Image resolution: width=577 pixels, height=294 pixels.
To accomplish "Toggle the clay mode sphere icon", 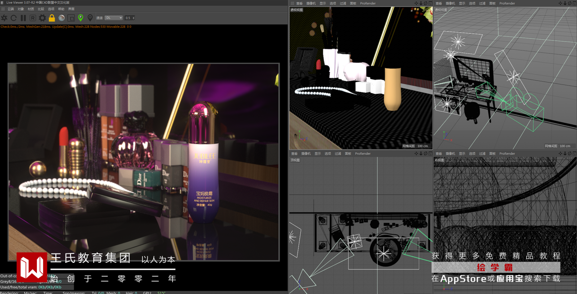I will tap(61, 18).
